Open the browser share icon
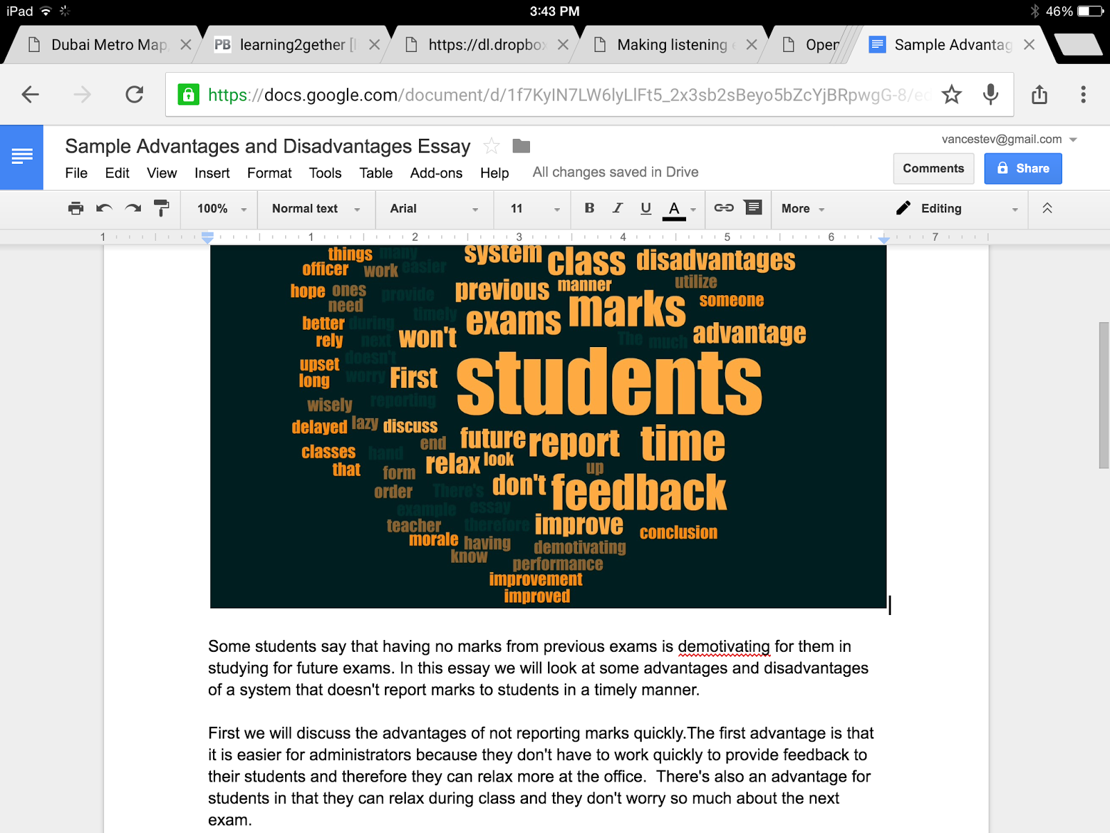This screenshot has width=1110, height=833. point(1039,94)
